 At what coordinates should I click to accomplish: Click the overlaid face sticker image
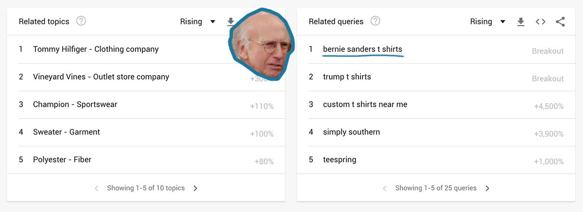[x=261, y=45]
